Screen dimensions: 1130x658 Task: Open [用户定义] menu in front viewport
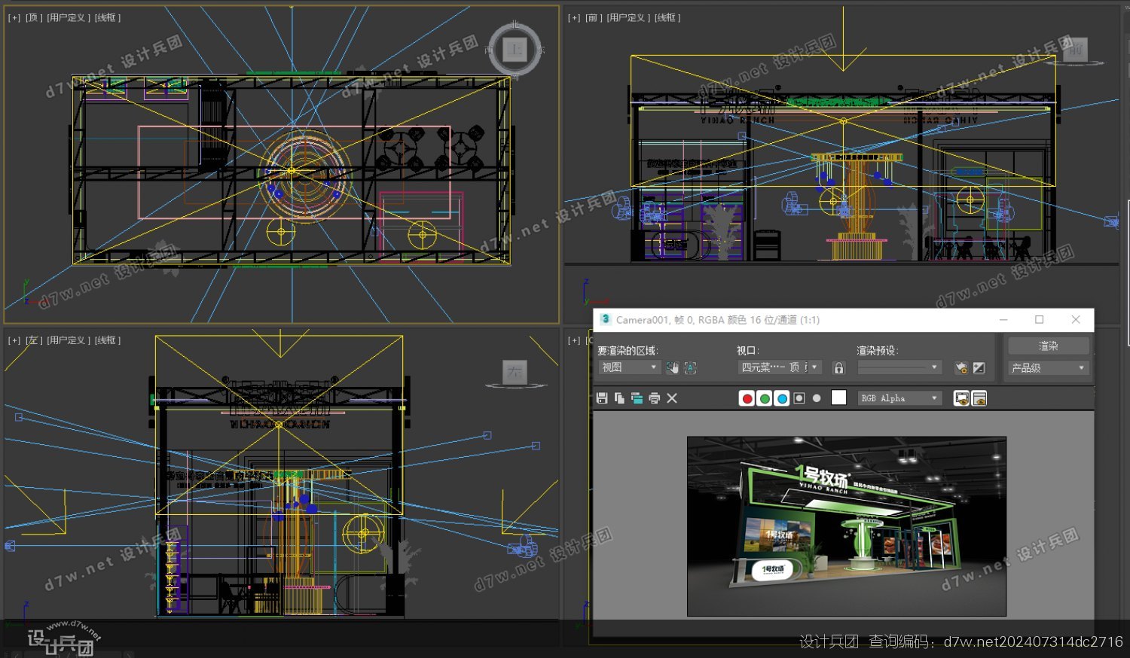[628, 17]
